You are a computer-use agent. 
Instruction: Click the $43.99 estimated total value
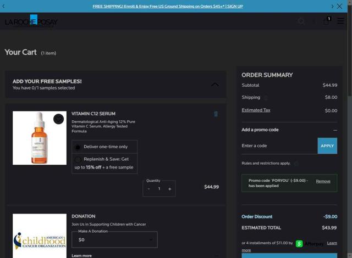coord(329,228)
